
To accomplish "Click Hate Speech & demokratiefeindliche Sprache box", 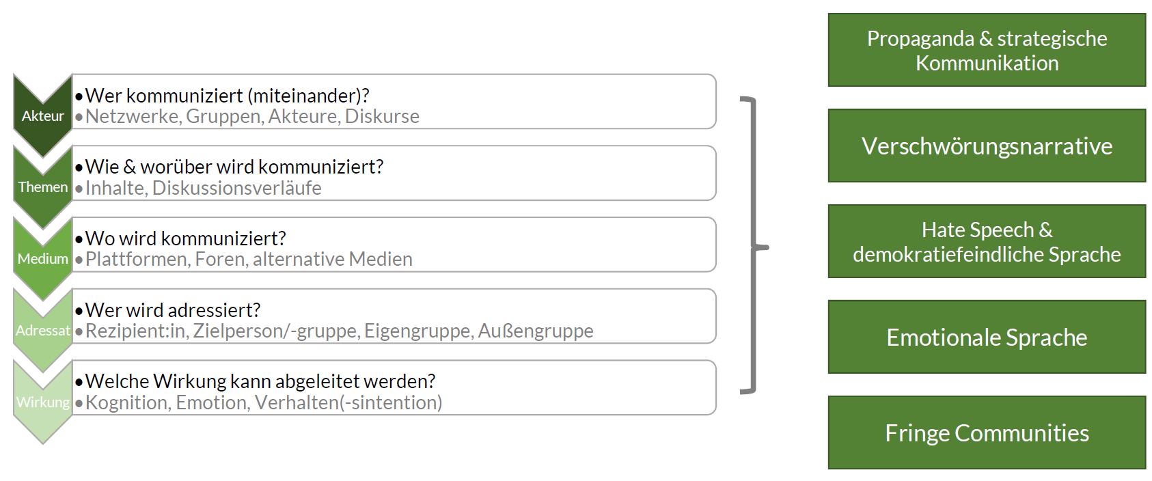I will coord(987,241).
